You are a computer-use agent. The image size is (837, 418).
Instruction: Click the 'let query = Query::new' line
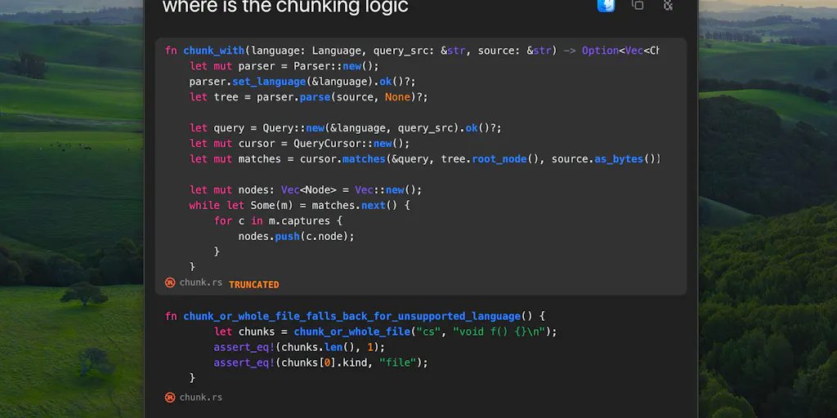(346, 128)
